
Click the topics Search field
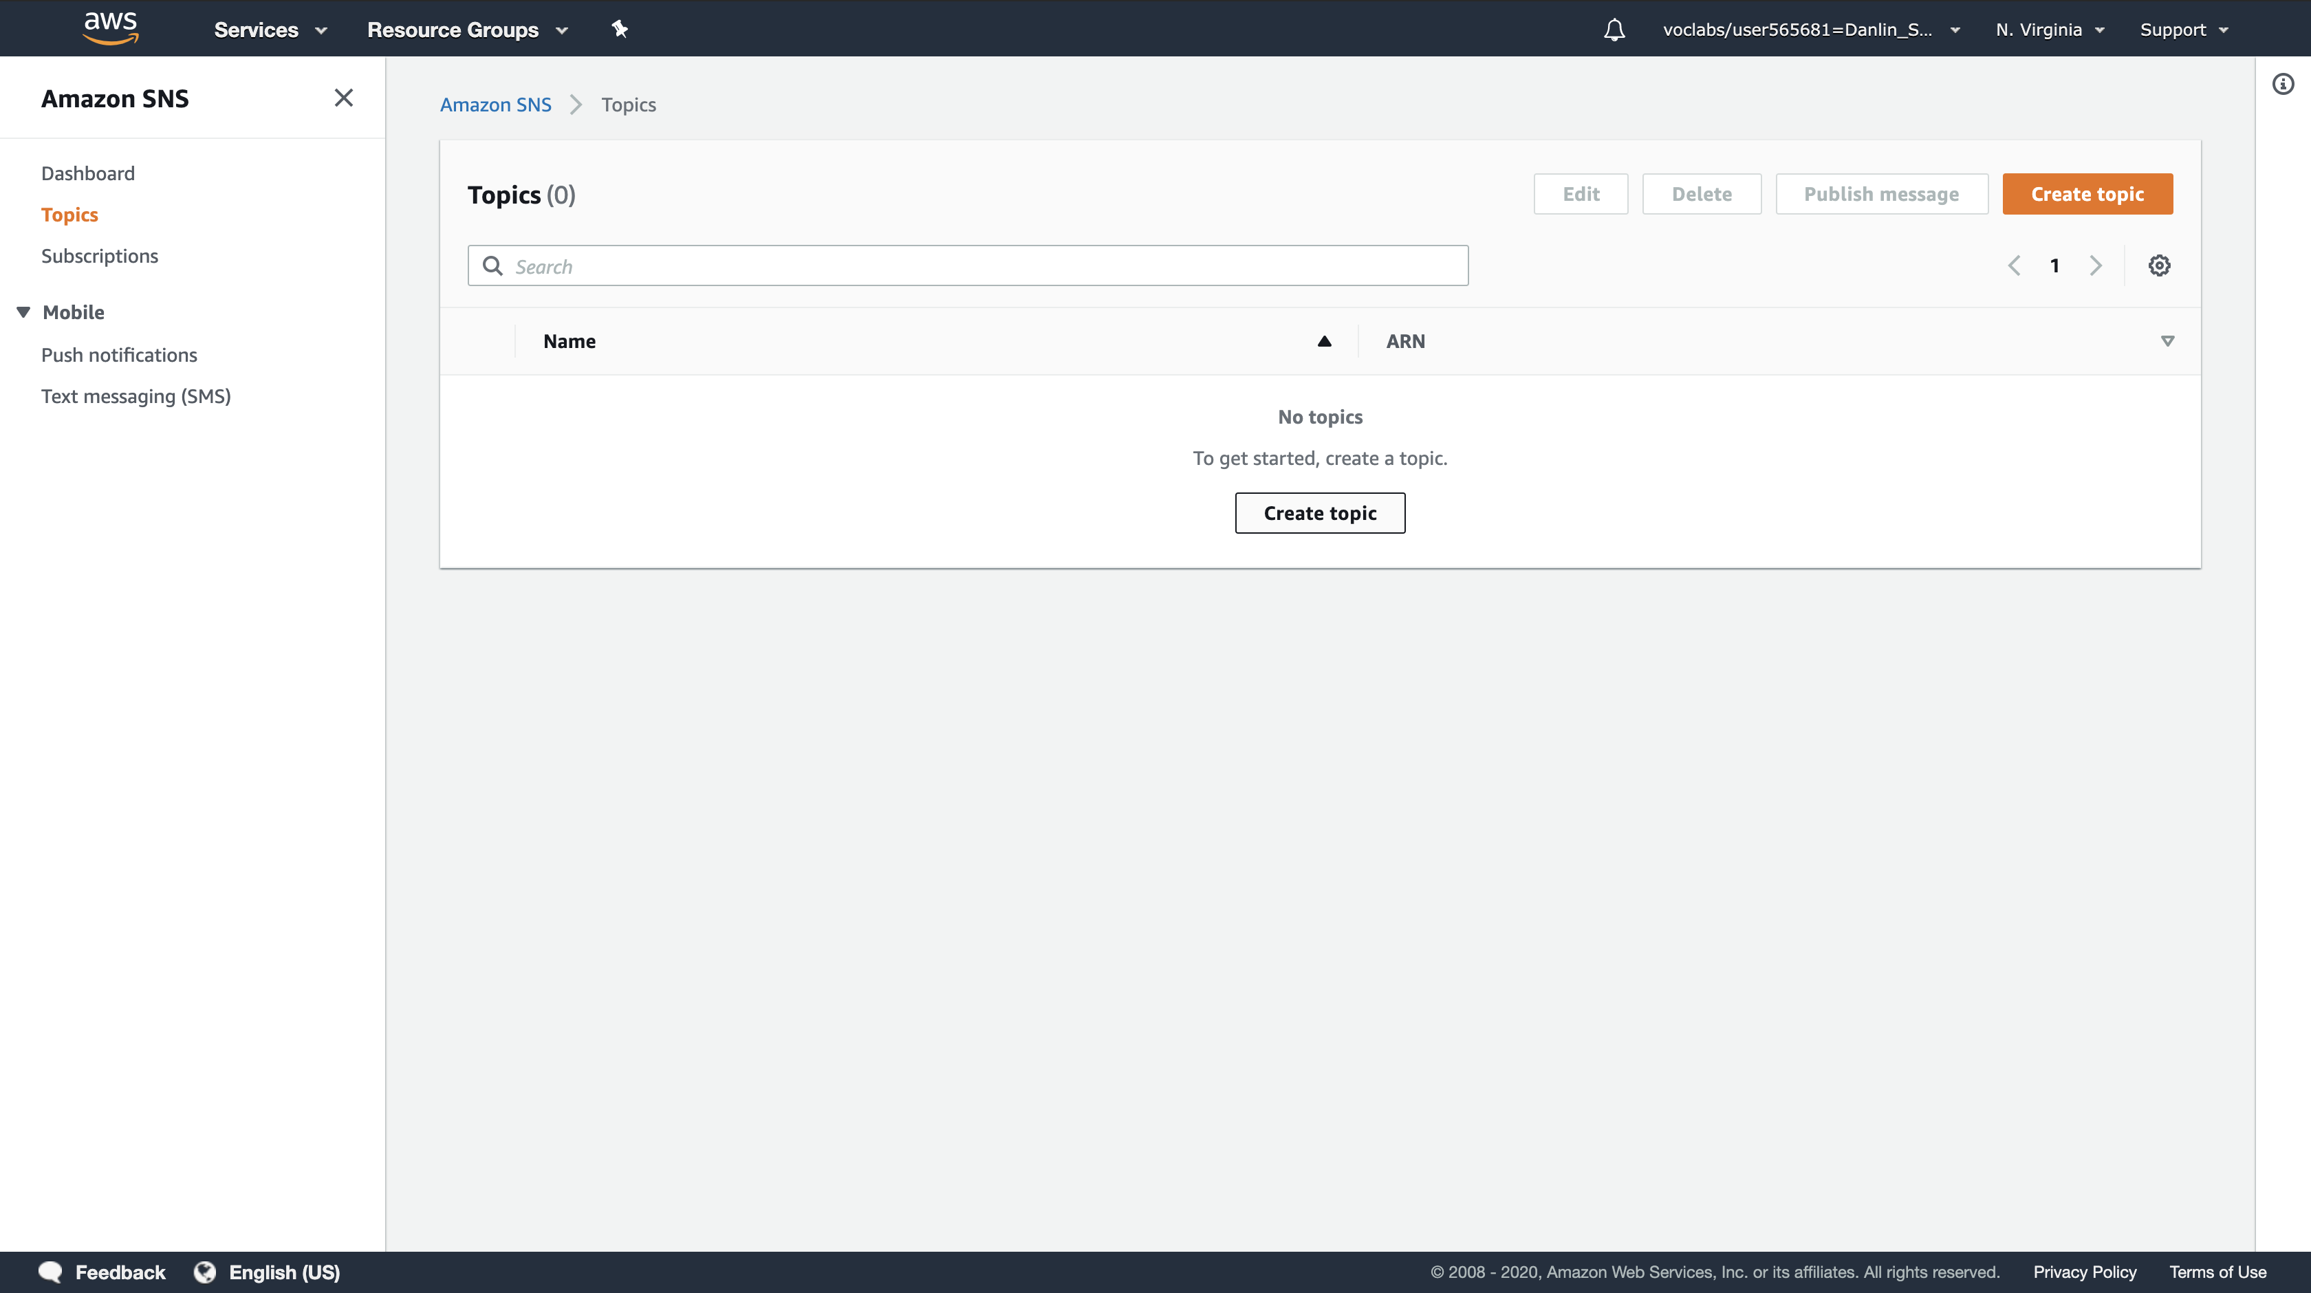(x=967, y=265)
